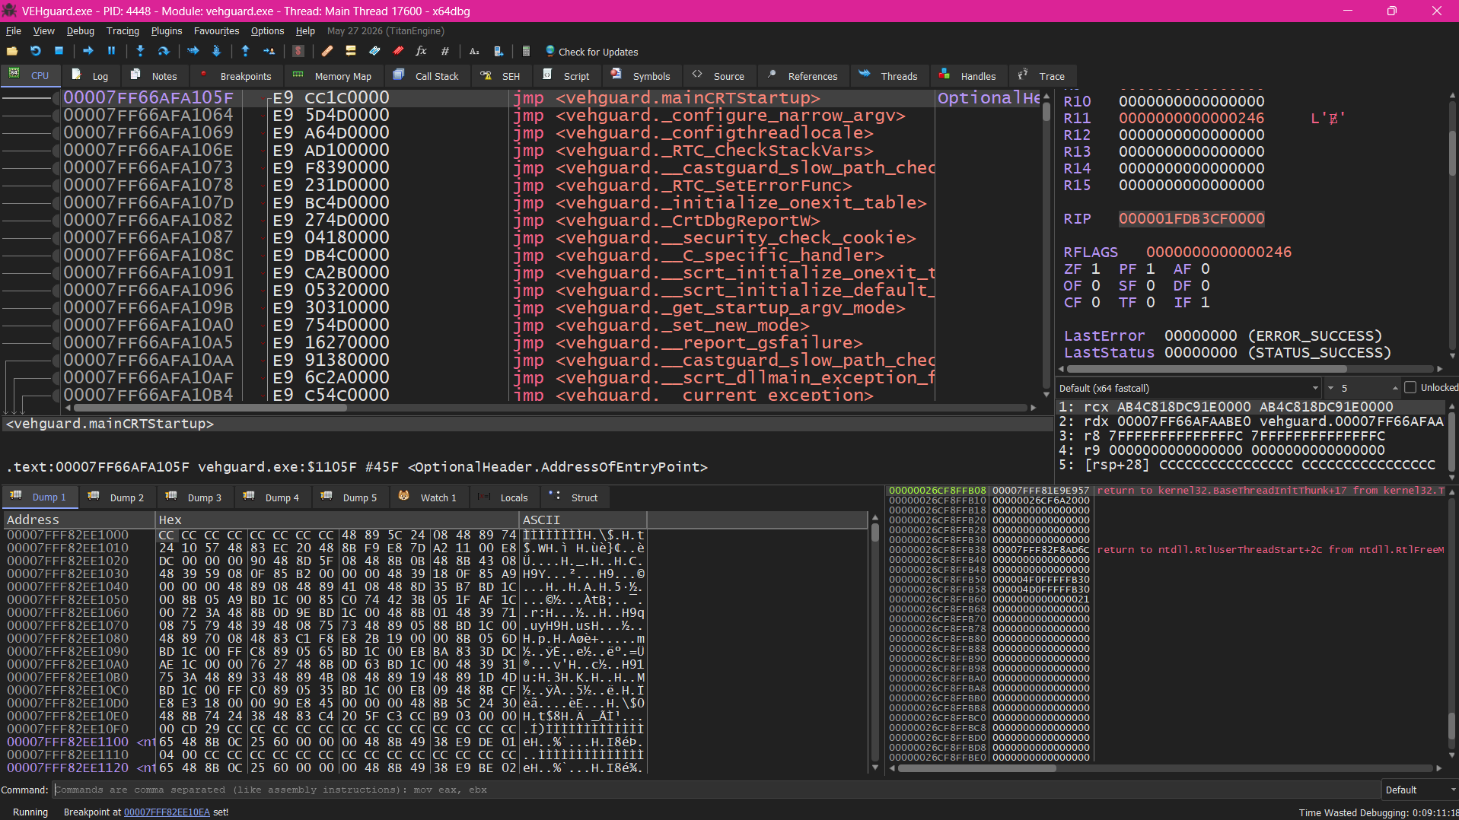The height and width of the screenshot is (820, 1459).
Task: Focus the Command input field
Action: pyautogui.click(x=716, y=790)
